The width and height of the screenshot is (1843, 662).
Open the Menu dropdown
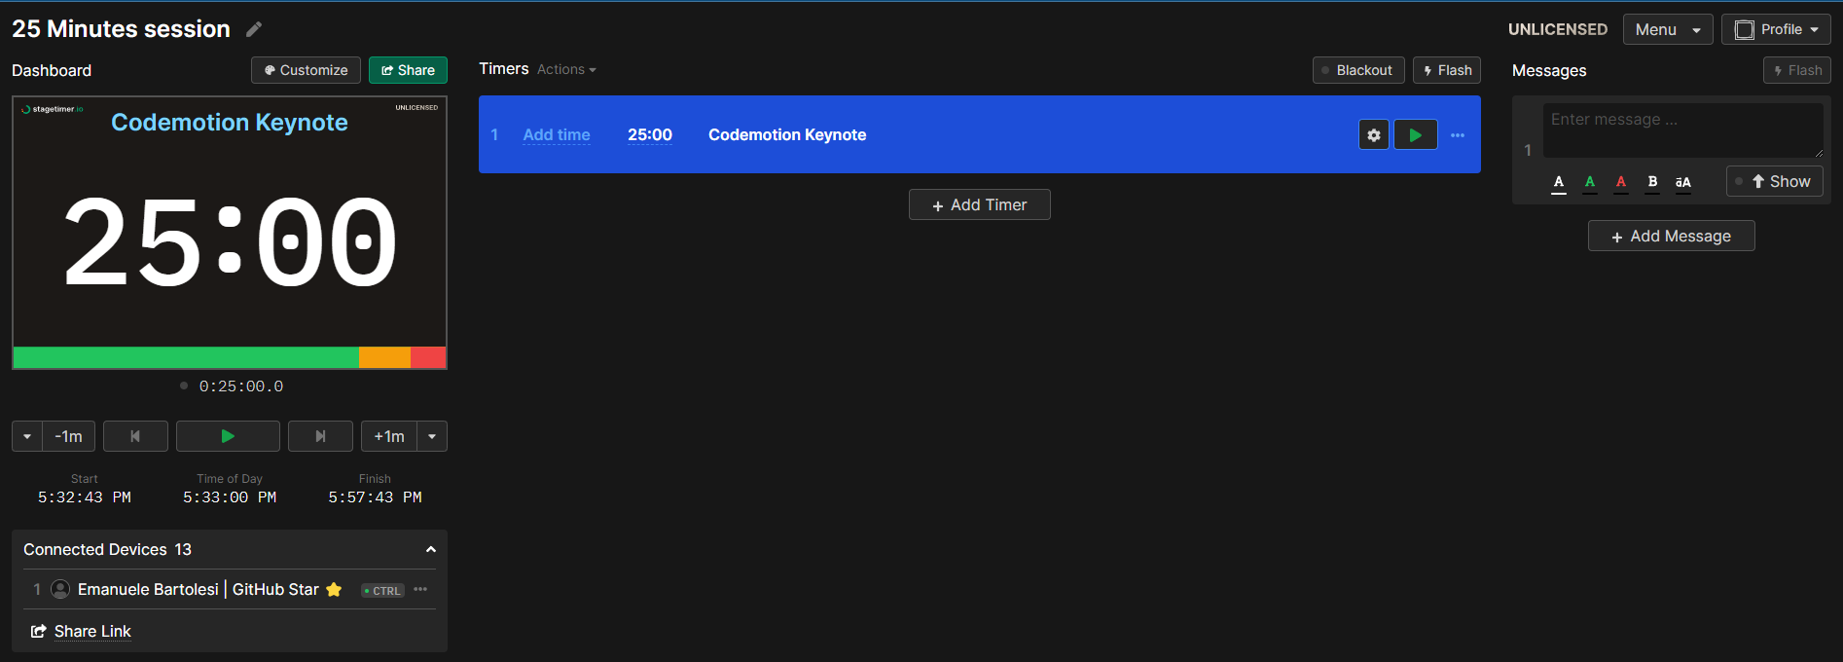click(x=1667, y=29)
